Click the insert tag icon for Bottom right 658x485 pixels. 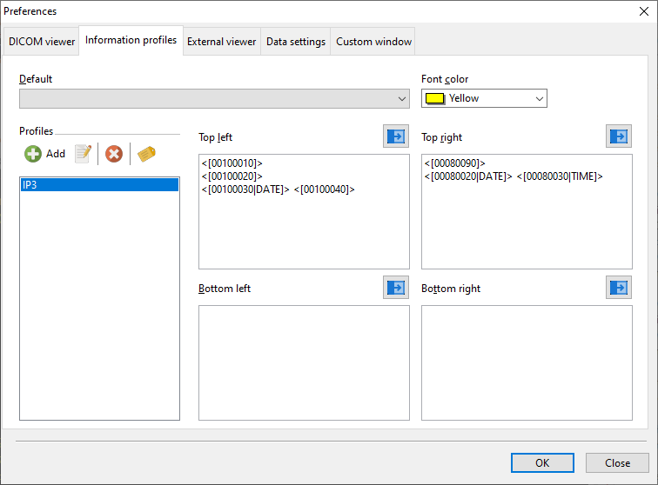click(619, 288)
